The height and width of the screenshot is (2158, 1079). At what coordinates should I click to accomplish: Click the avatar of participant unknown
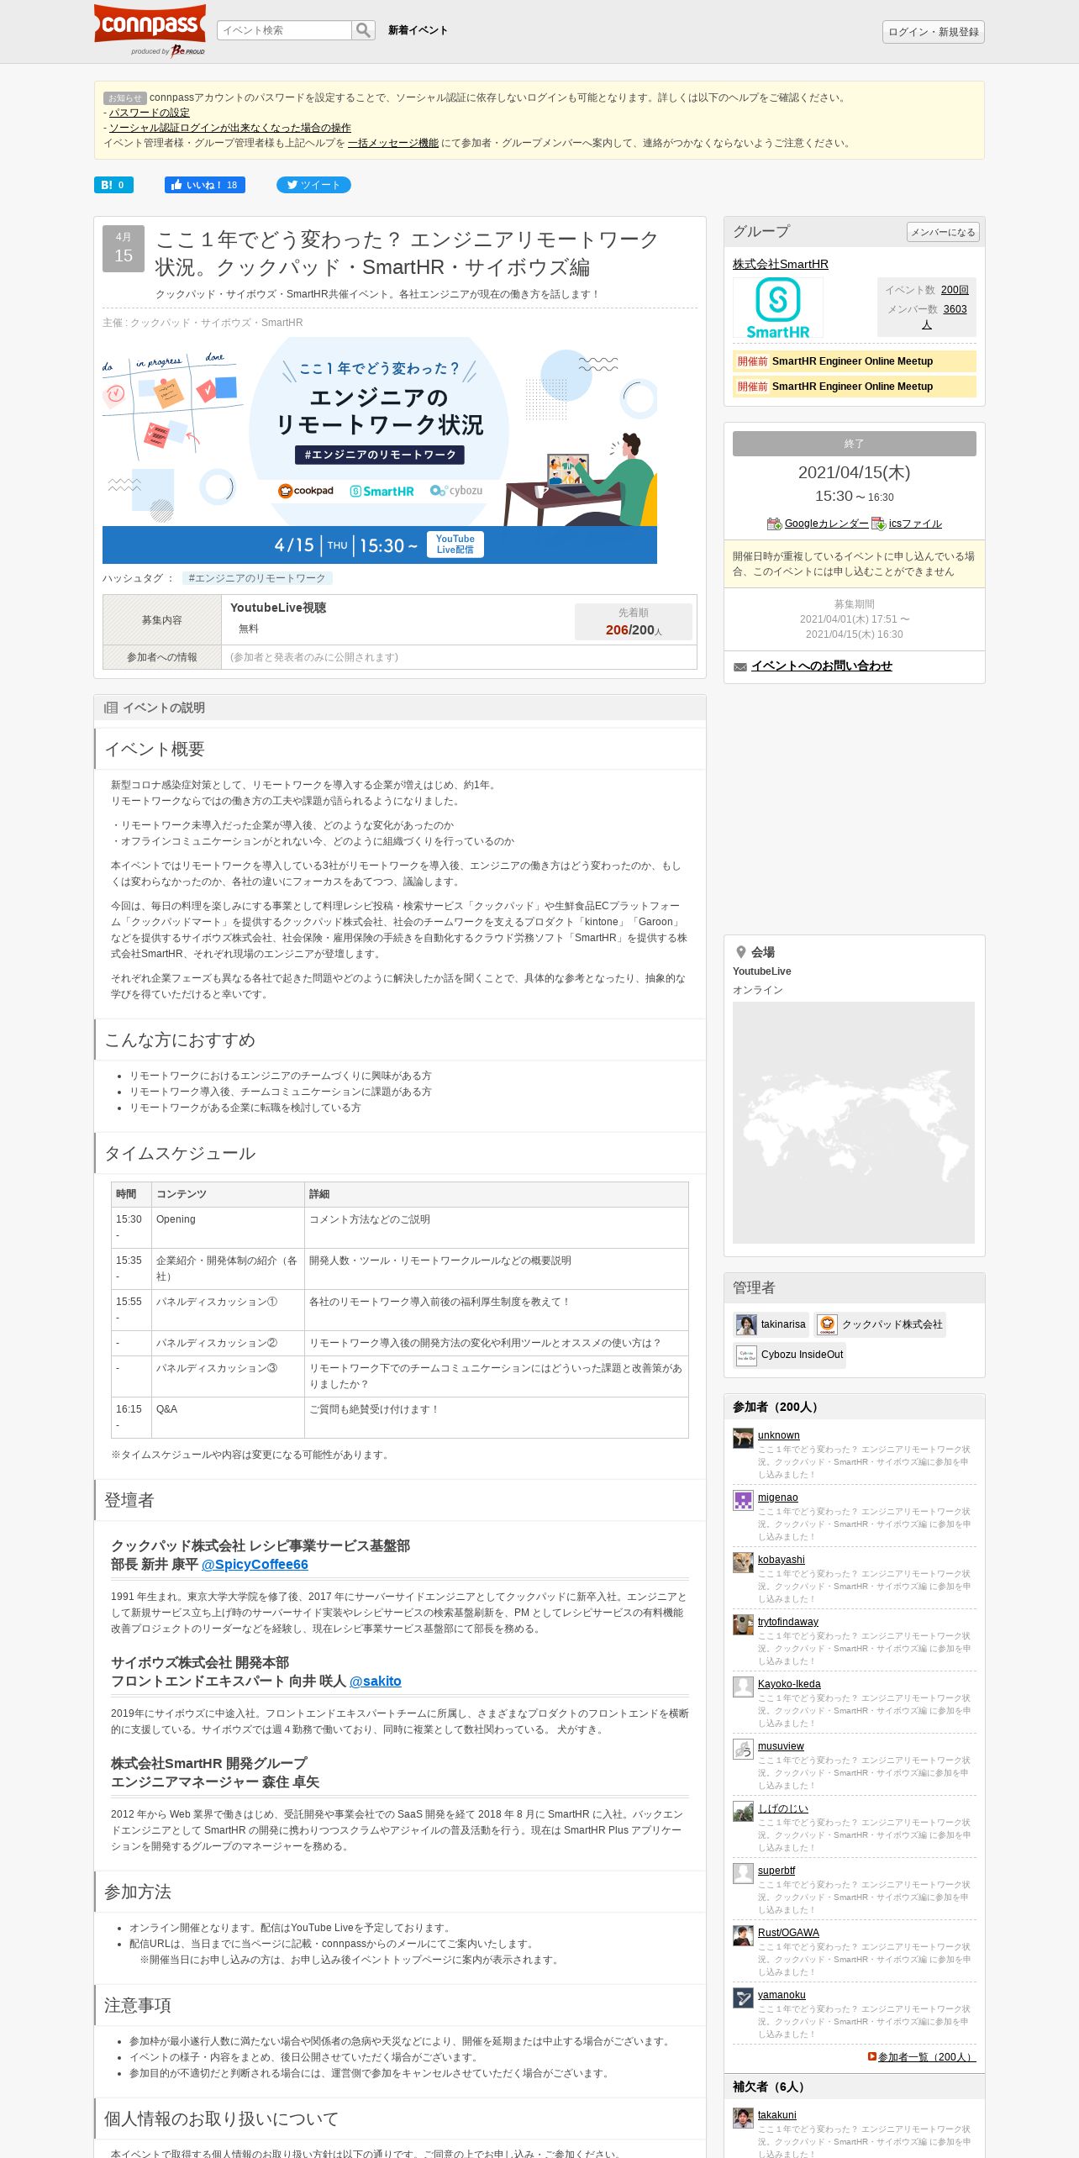(x=743, y=1438)
